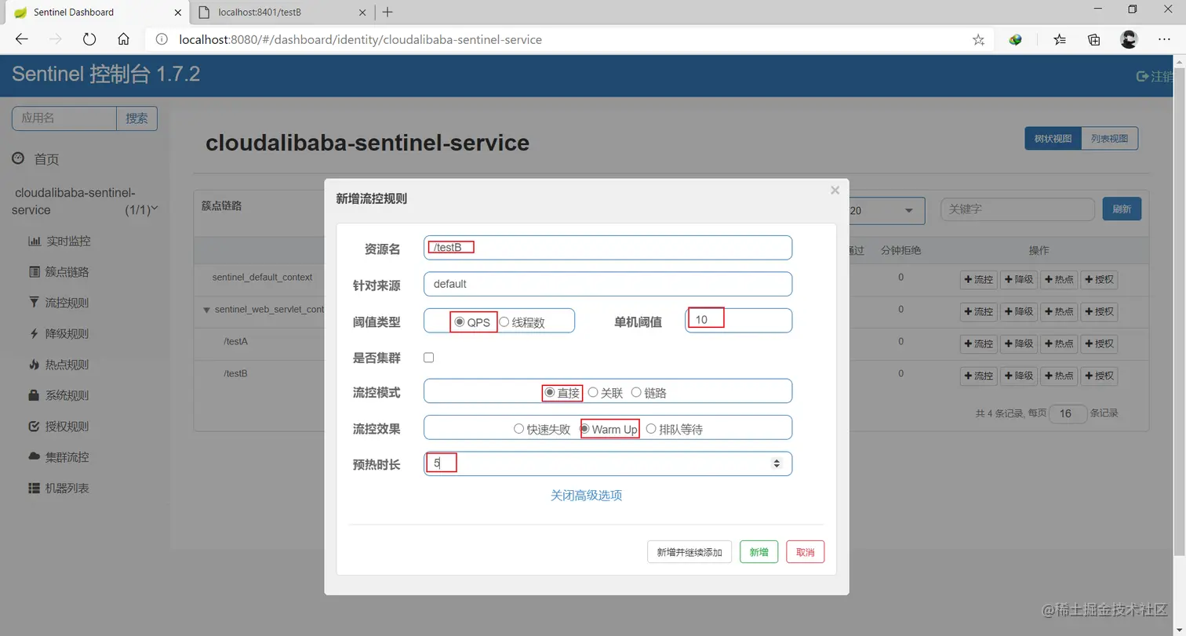Click the user profile avatar
1186x636 pixels.
coord(1129,39)
